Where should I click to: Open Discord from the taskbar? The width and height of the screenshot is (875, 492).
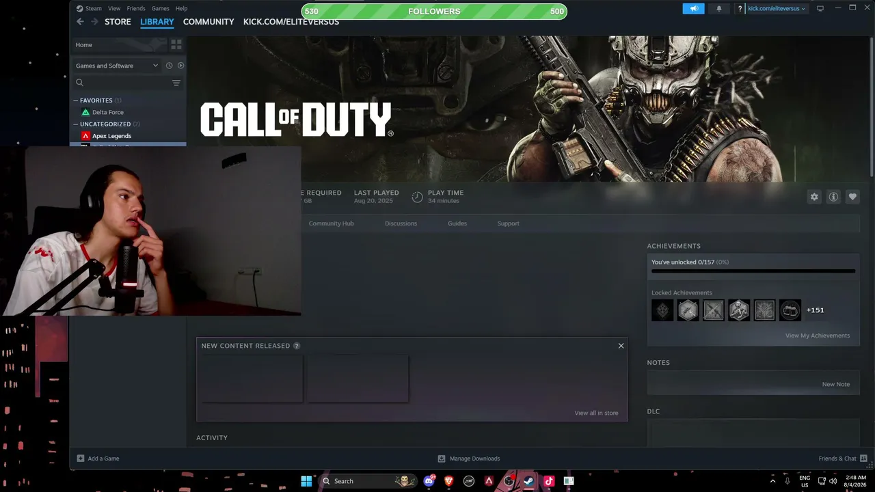click(429, 481)
